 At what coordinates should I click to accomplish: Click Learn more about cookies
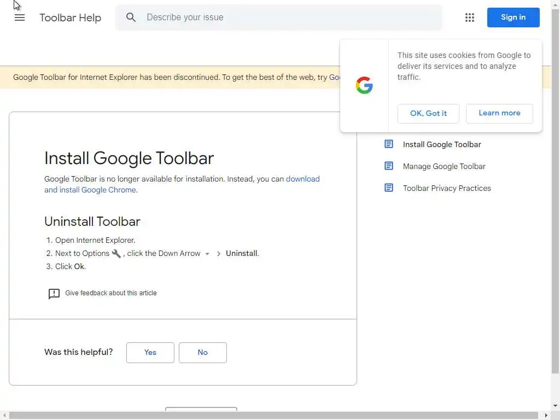point(499,114)
